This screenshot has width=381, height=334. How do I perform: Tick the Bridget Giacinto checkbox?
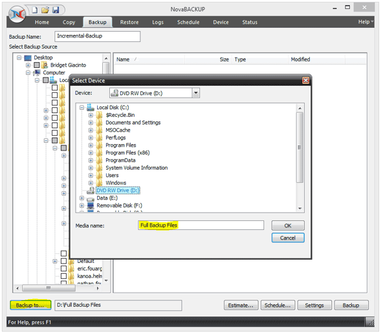tap(37, 65)
